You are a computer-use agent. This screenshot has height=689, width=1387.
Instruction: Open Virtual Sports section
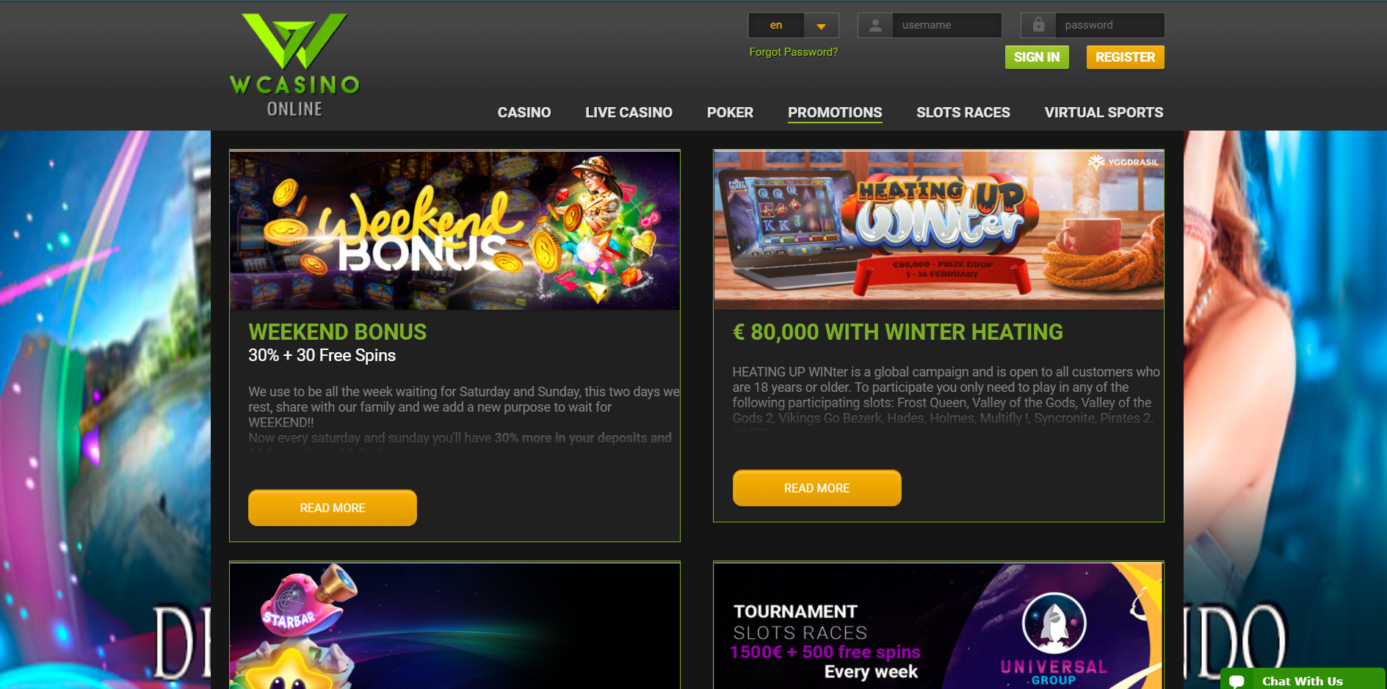1104,112
